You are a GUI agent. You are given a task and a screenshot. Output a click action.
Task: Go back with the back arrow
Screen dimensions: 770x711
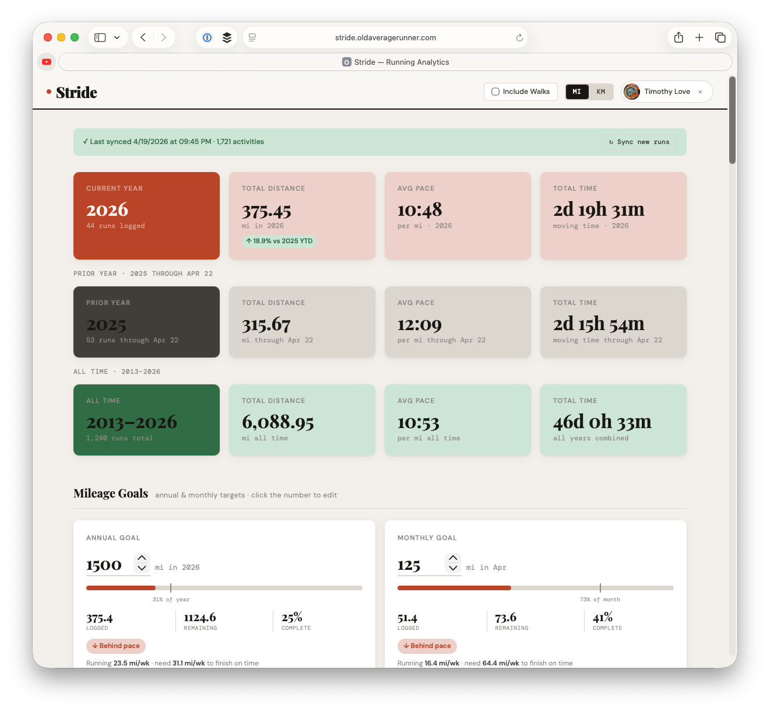pyautogui.click(x=143, y=37)
